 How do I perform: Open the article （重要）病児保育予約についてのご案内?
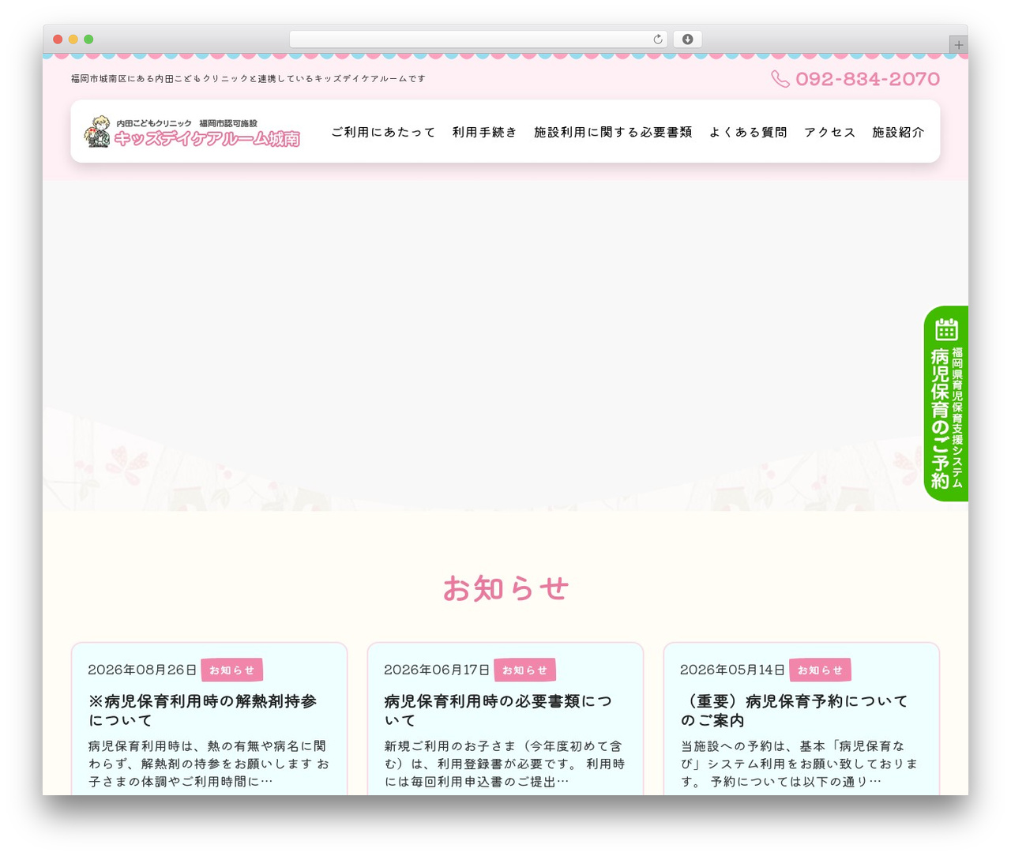pos(794,711)
